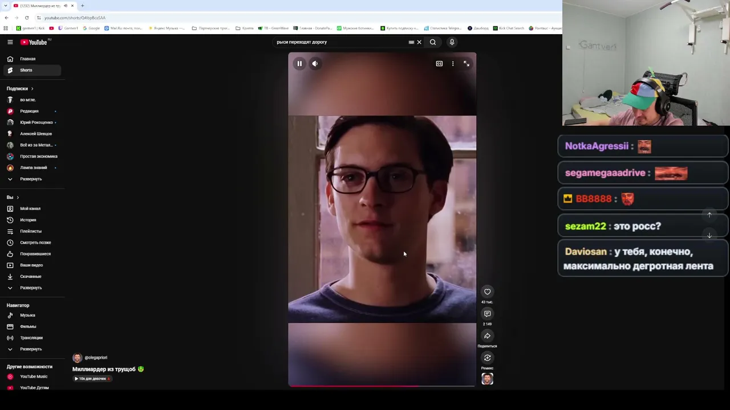This screenshot has height=410, width=730.
Task: Start voice search with the microphone
Action: coord(452,42)
